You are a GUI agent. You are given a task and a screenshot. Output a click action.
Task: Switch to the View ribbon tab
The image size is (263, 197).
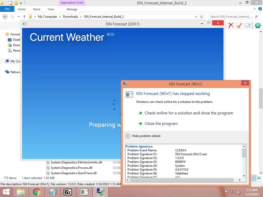51,9
